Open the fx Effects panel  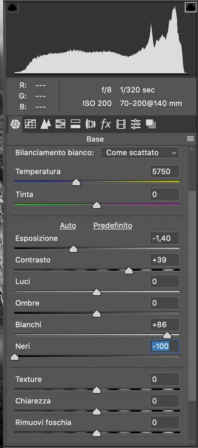tap(106, 124)
